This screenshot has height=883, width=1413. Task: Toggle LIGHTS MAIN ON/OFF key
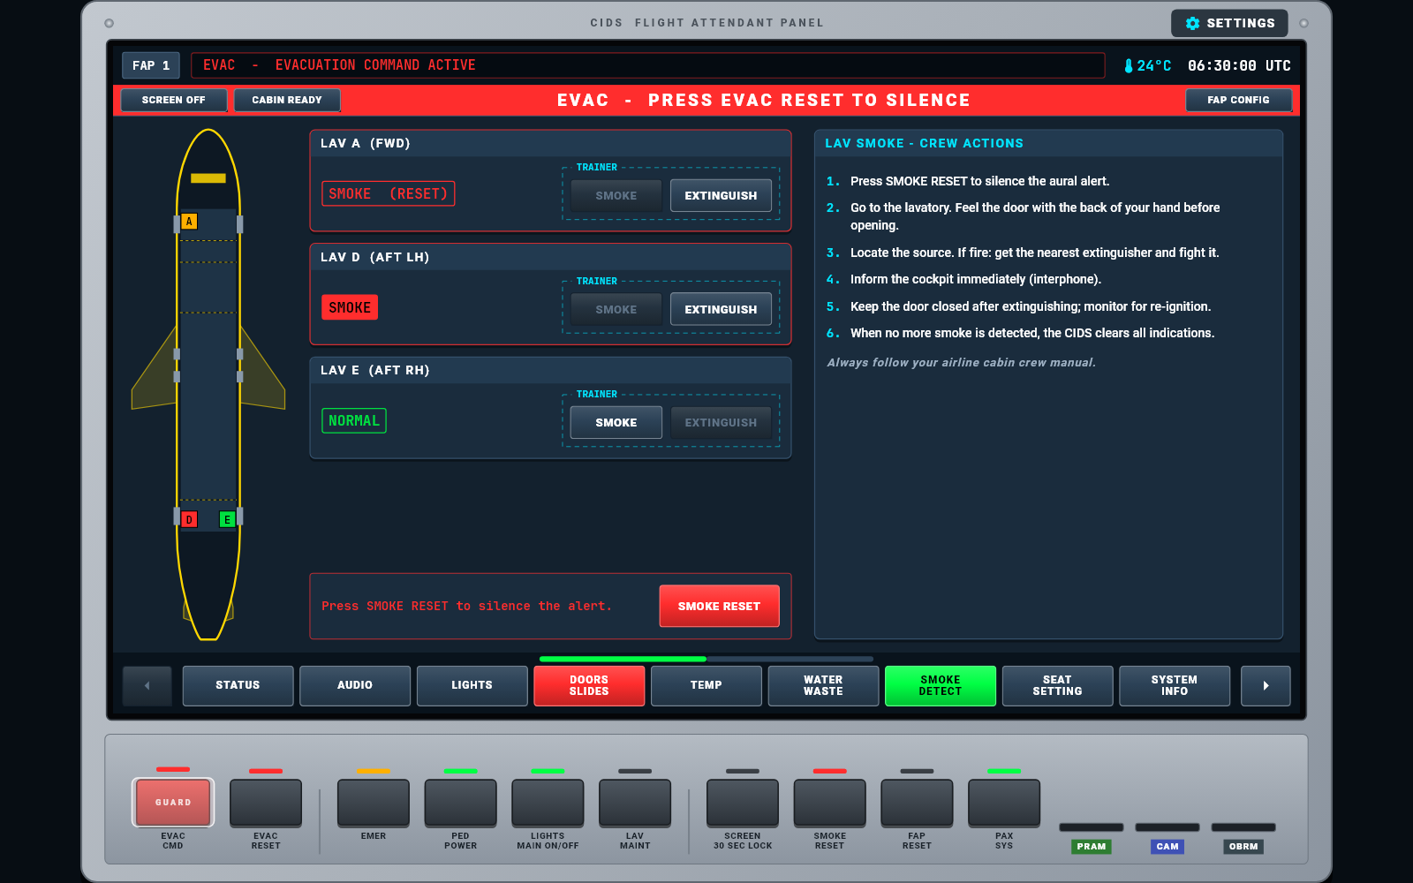click(548, 803)
